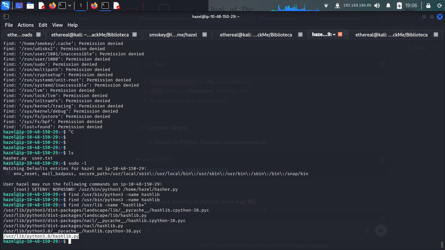Lock the screen with padlock icon
This screenshot has width=445, height=250.
(x=428, y=6)
